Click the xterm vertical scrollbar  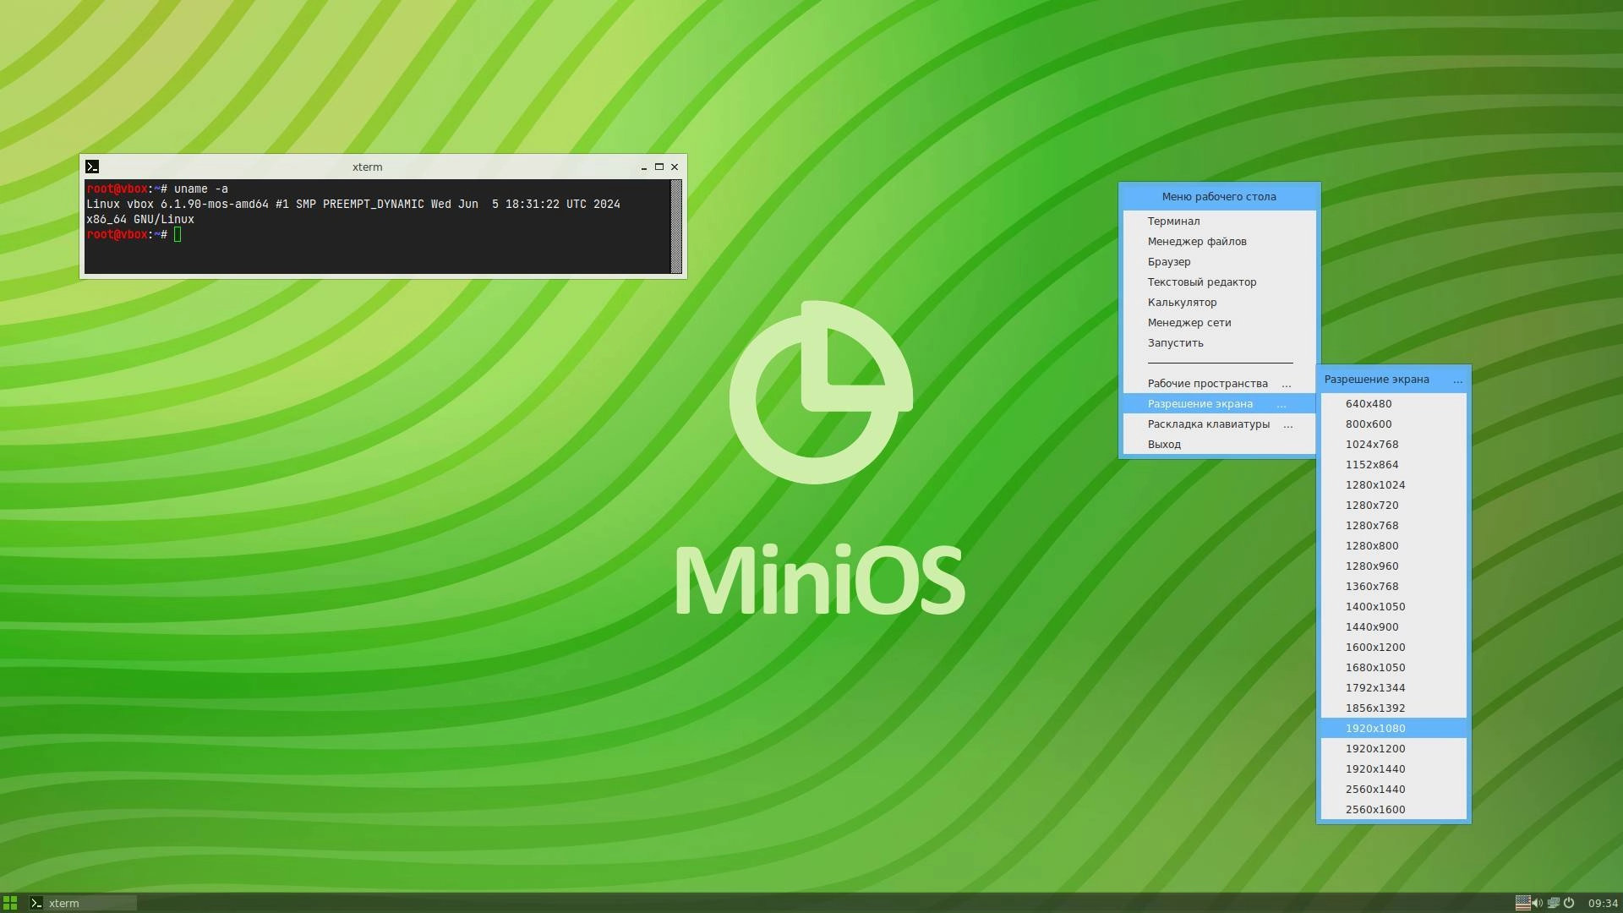676,227
